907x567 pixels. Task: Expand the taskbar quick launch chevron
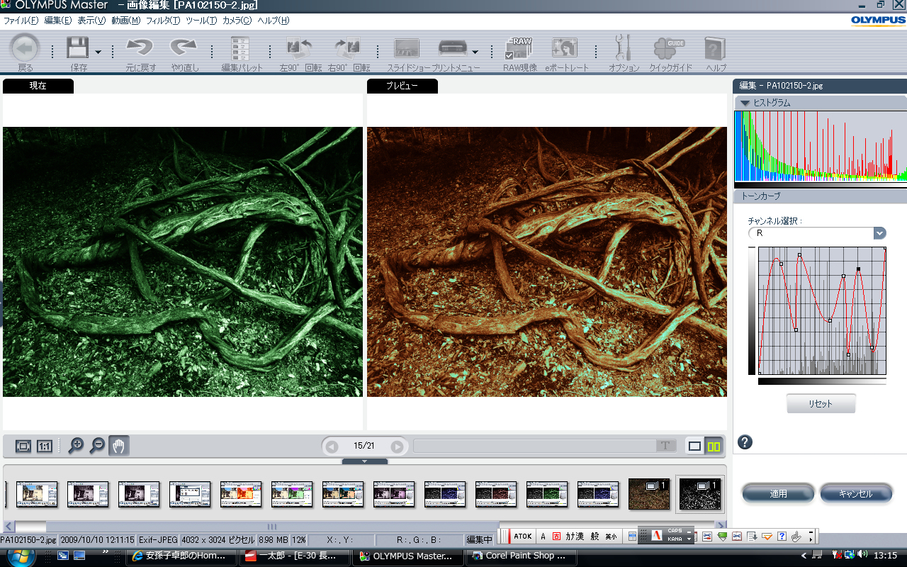click(106, 551)
